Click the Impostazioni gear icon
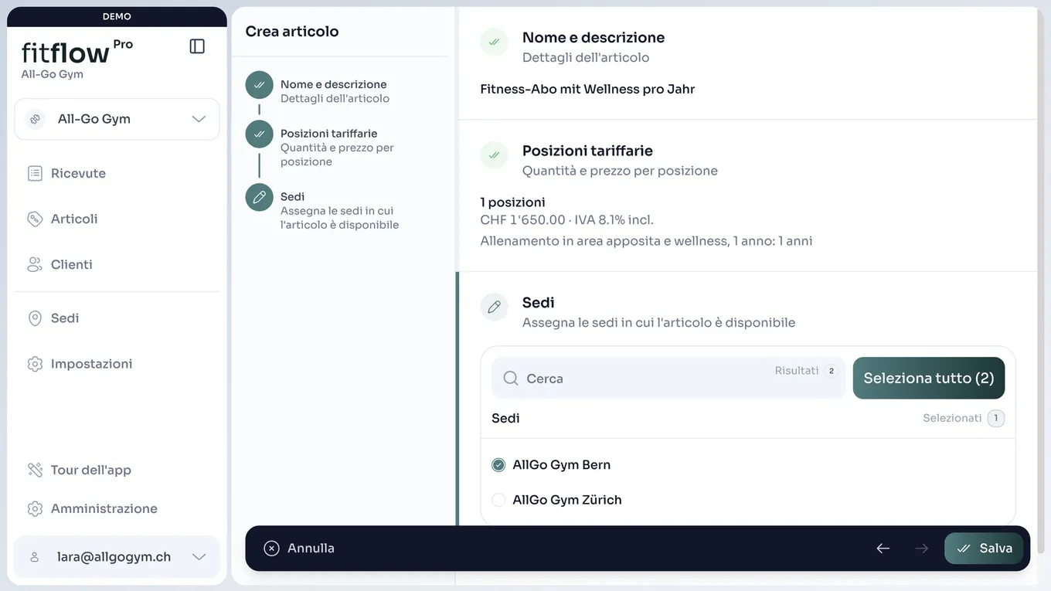1051x591 pixels. (35, 364)
